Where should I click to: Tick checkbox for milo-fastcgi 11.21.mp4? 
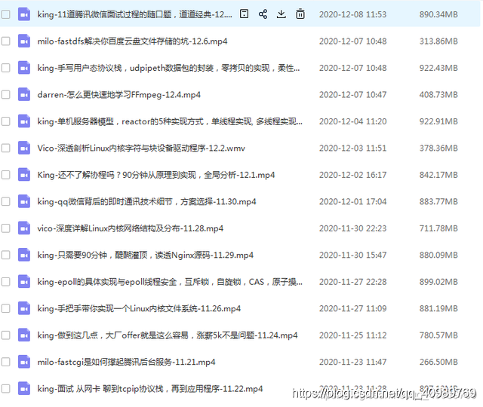point(5,362)
